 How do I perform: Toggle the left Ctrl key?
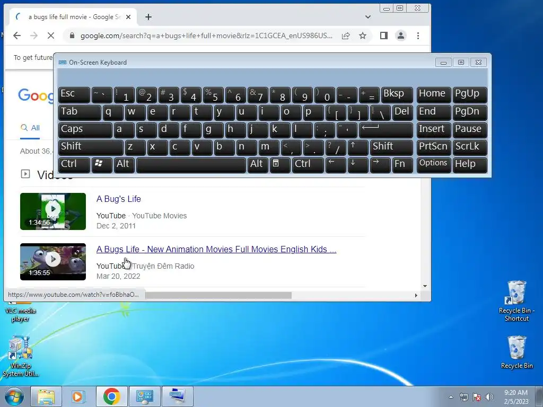coord(74,165)
